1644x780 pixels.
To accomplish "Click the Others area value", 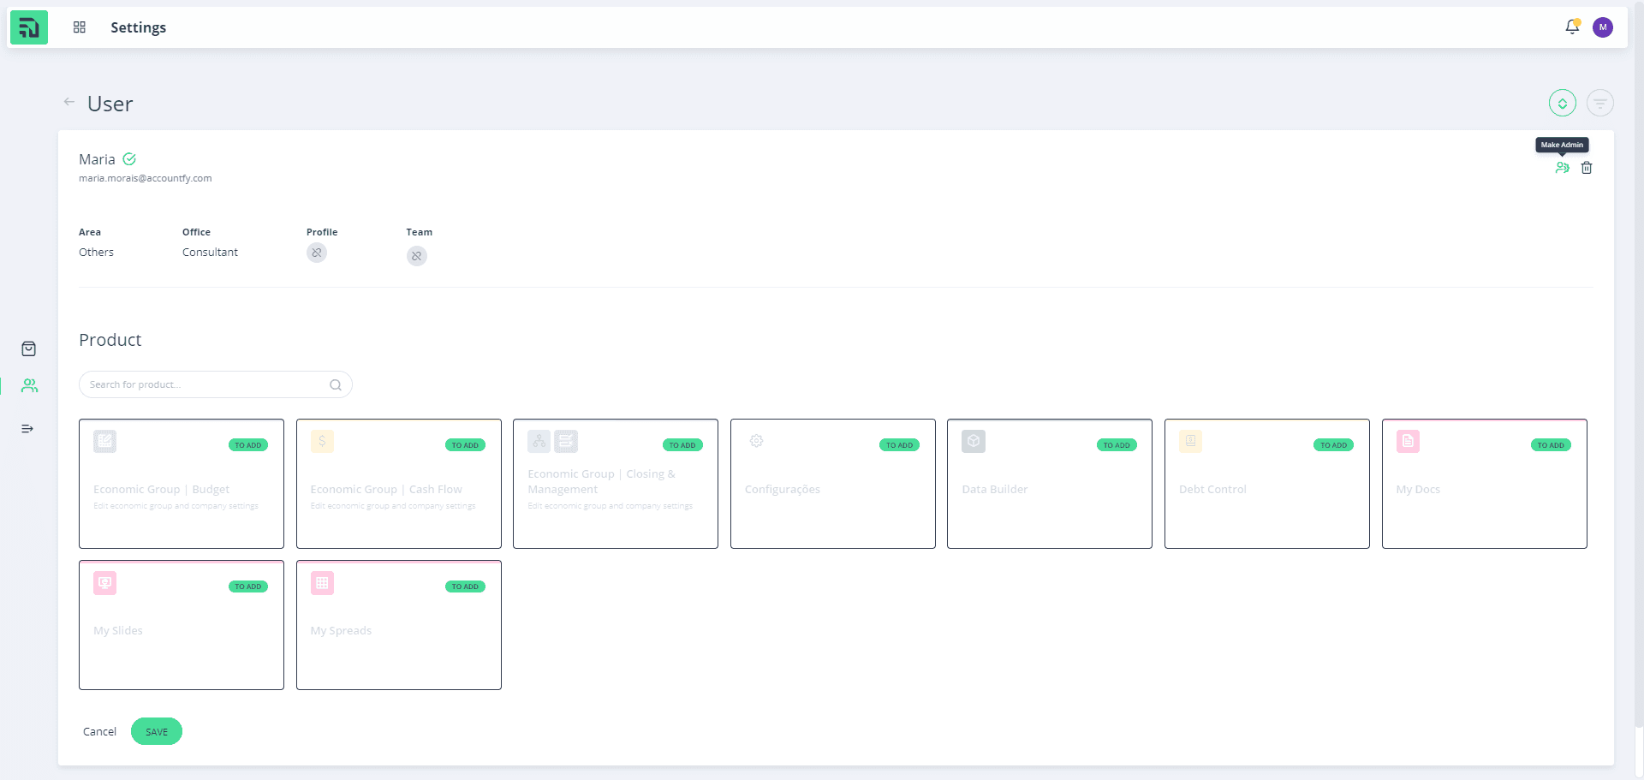I will pos(96,253).
